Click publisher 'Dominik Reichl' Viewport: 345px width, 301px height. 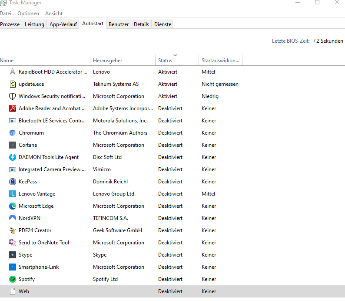tap(110, 182)
